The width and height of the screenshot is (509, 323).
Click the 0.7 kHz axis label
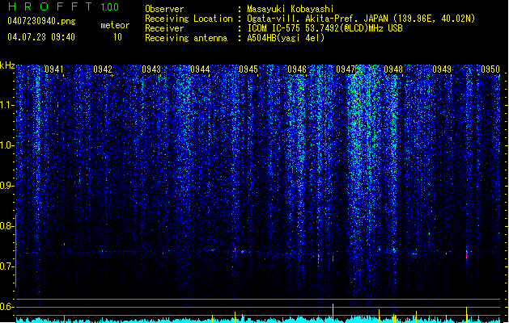7,266
